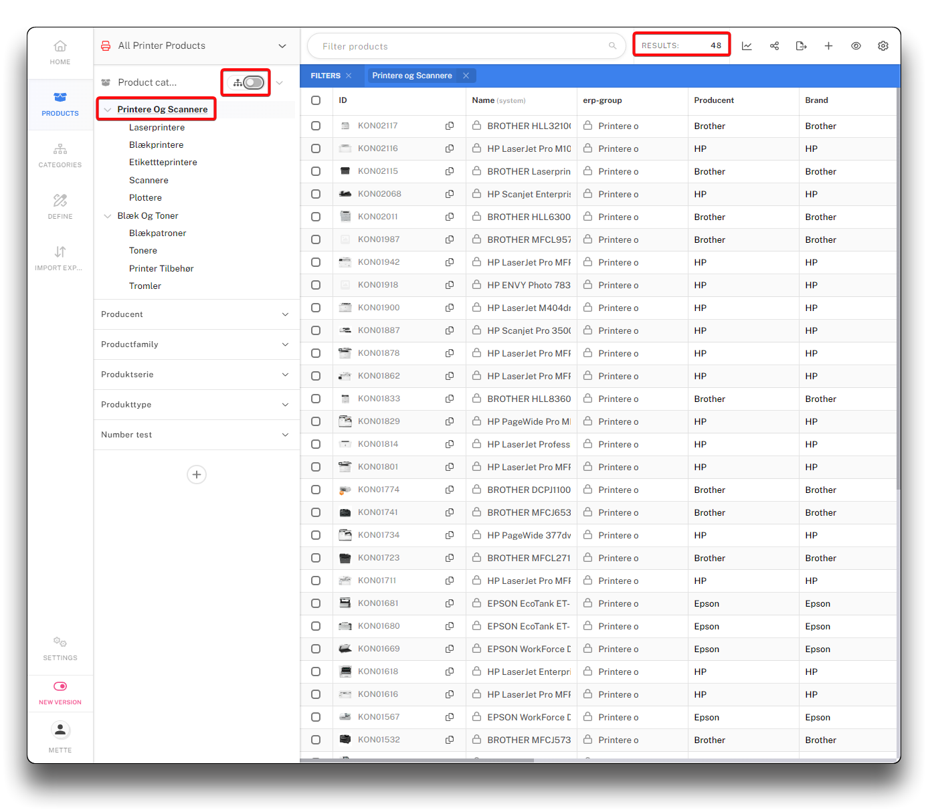Click the export icon in top toolbar

801,46
